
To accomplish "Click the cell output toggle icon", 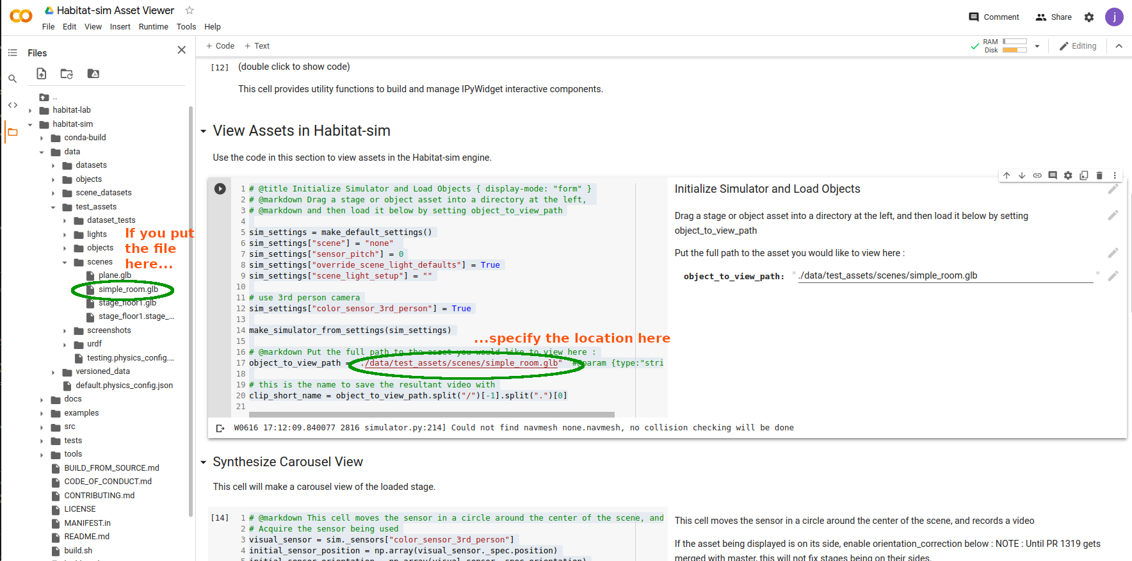I will (220, 428).
